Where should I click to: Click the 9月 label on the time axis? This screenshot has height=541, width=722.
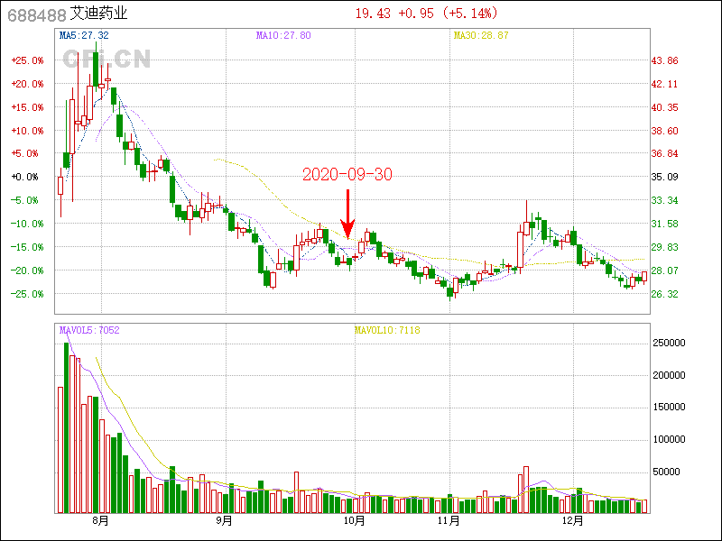click(225, 521)
